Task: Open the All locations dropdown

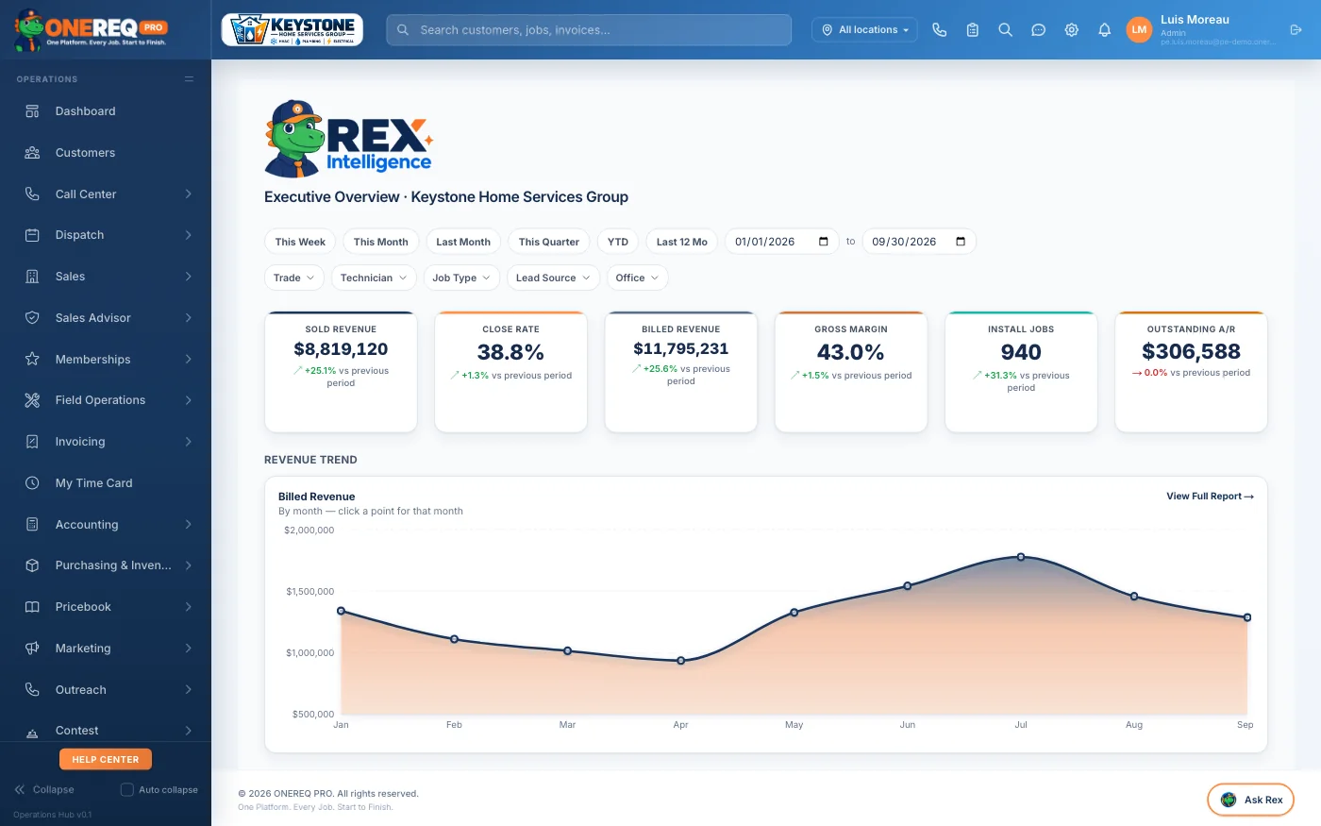Action: coord(864,30)
